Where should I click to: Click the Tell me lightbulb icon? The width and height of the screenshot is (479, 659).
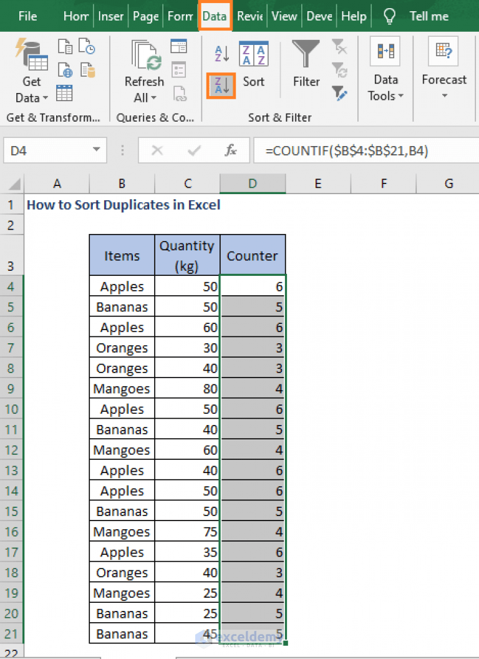[389, 16]
